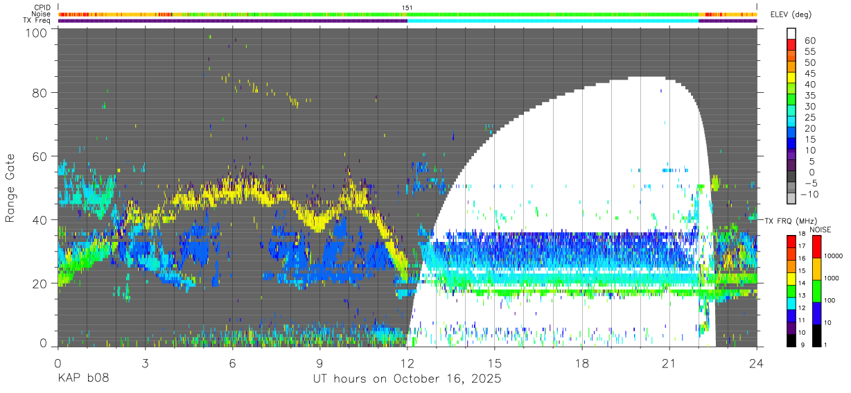Click the 80 tick label on Range Gate axis
The width and height of the screenshot is (851, 393).
(40, 93)
